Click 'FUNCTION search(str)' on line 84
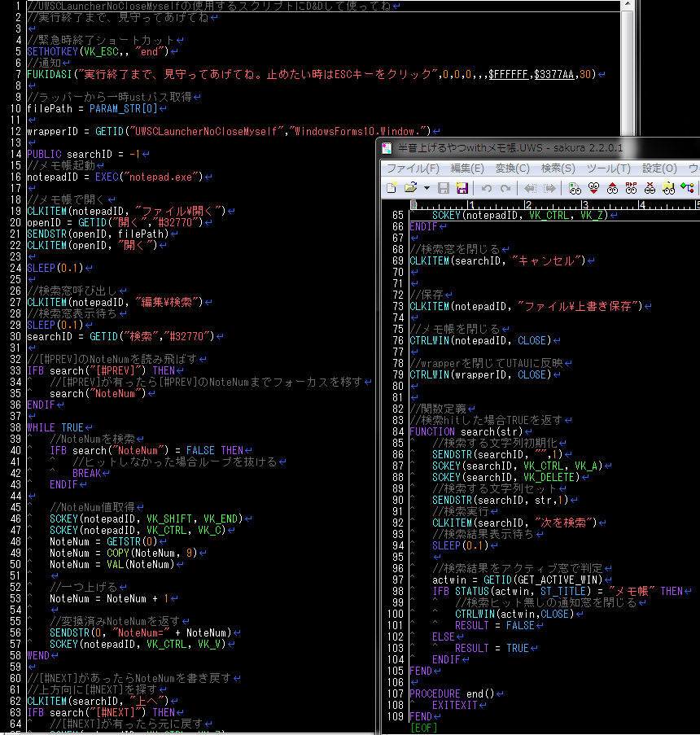Screen dimensions: 700x735 [x=466, y=431]
